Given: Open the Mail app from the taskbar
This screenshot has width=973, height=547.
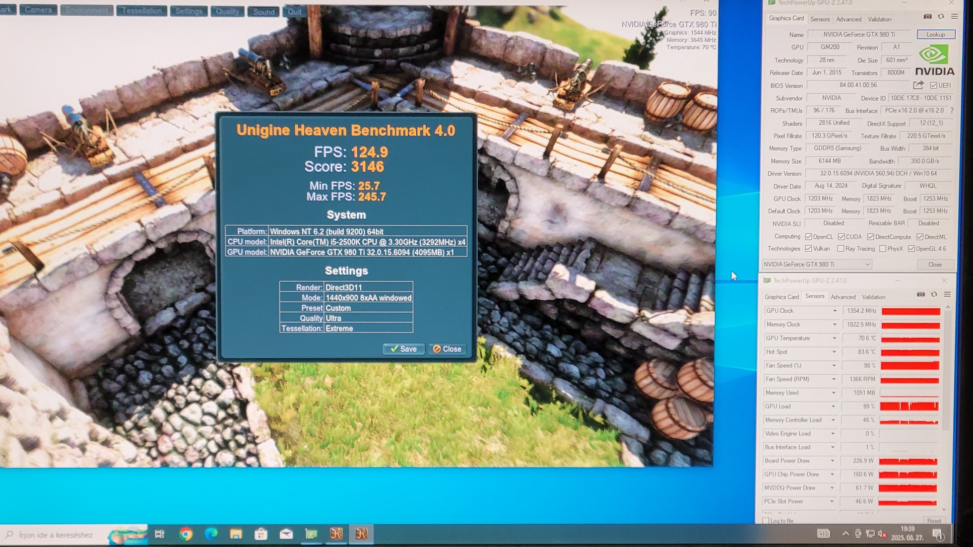Looking at the screenshot, I should (x=286, y=534).
